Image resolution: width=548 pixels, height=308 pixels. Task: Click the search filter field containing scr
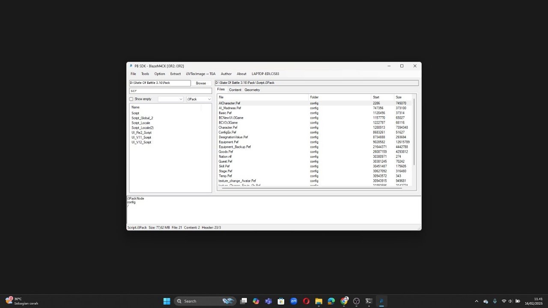click(x=170, y=91)
